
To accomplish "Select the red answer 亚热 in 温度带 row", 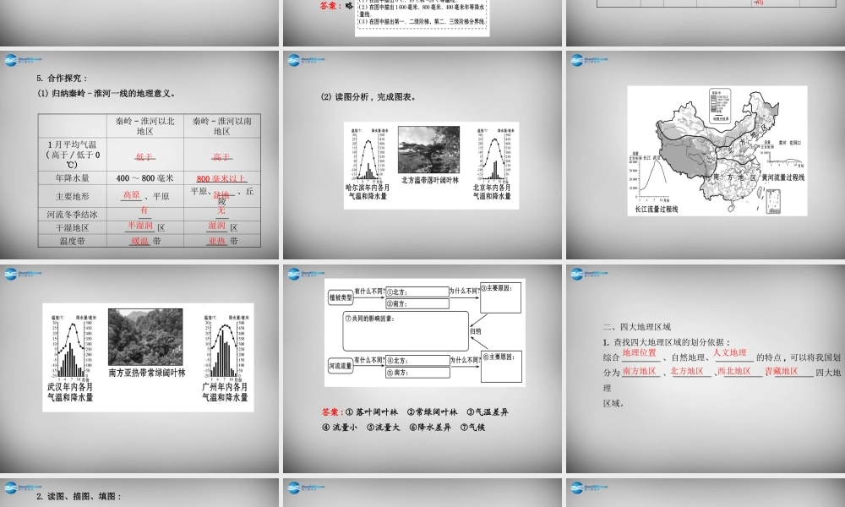I will [x=217, y=241].
